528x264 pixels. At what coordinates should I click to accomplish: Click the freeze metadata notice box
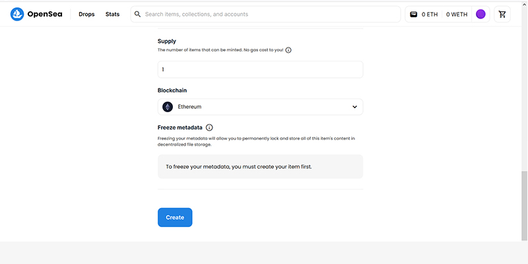pyautogui.click(x=260, y=167)
